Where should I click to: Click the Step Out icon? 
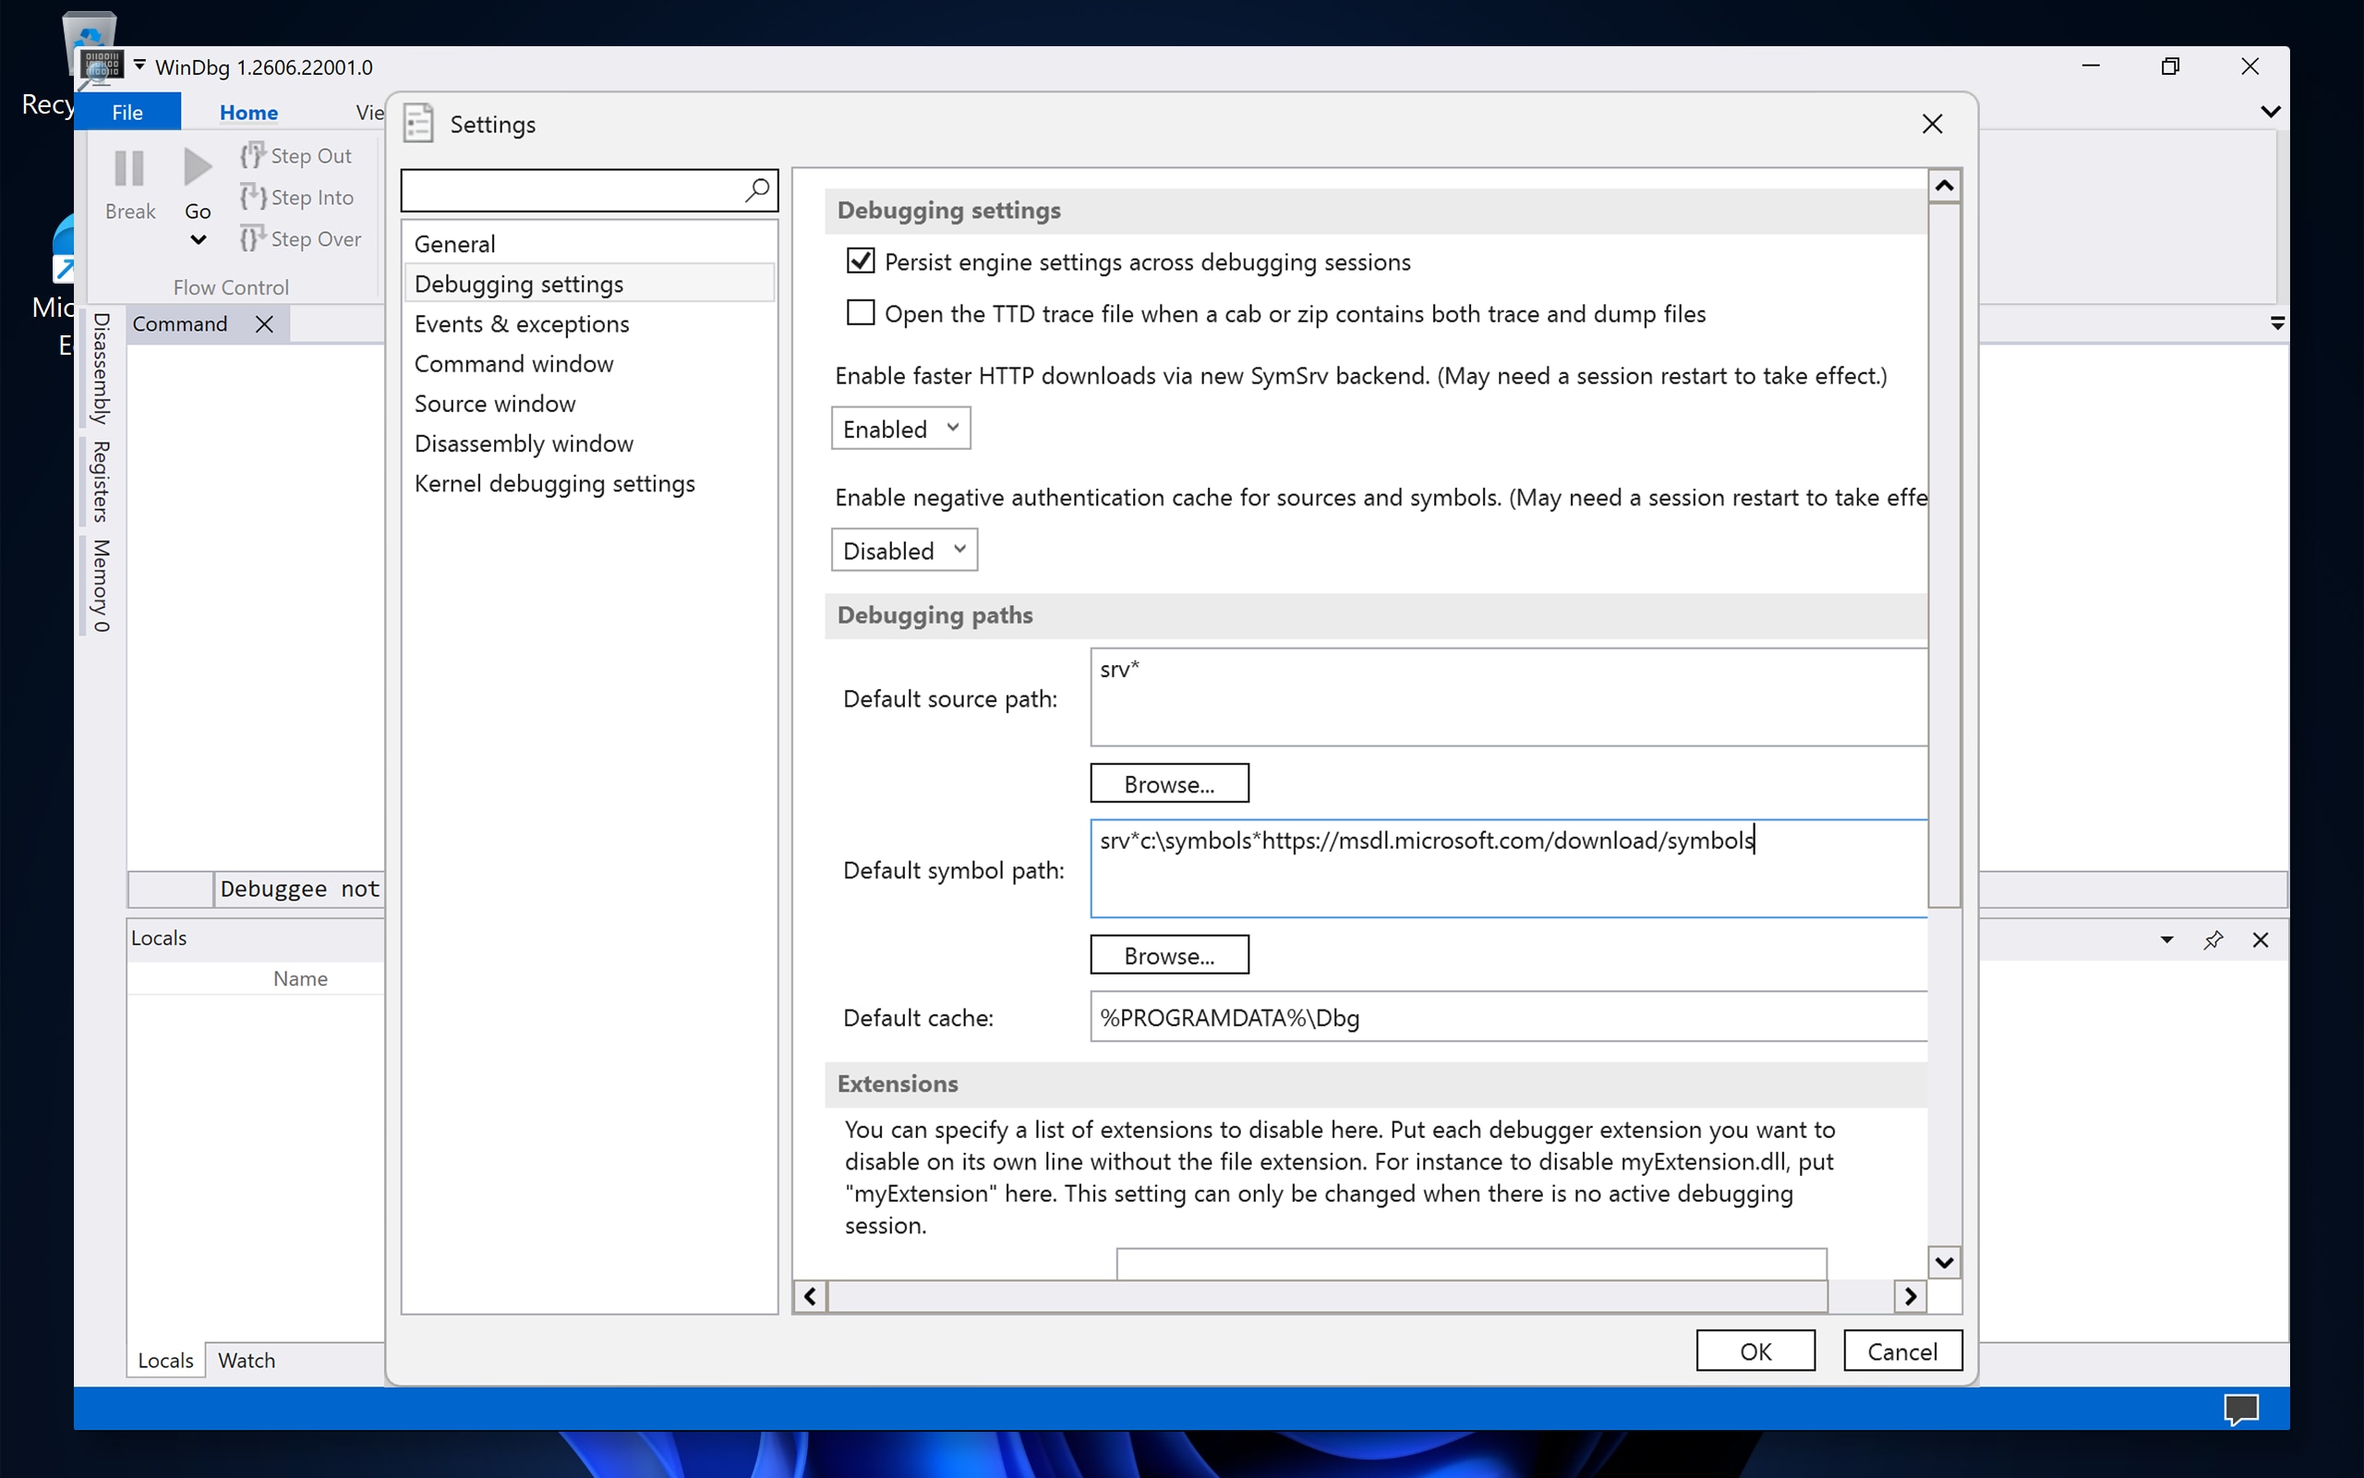tap(253, 155)
